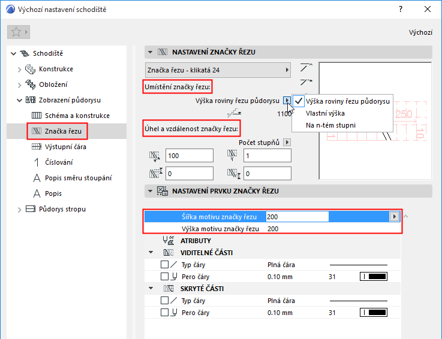Click the distance field containing 100
The height and width of the screenshot is (339, 442).
click(190, 156)
